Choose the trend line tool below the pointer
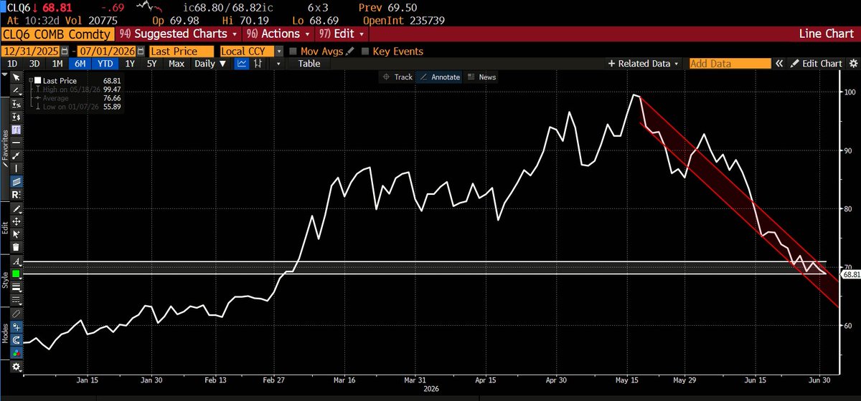The width and height of the screenshot is (861, 401). [17, 90]
